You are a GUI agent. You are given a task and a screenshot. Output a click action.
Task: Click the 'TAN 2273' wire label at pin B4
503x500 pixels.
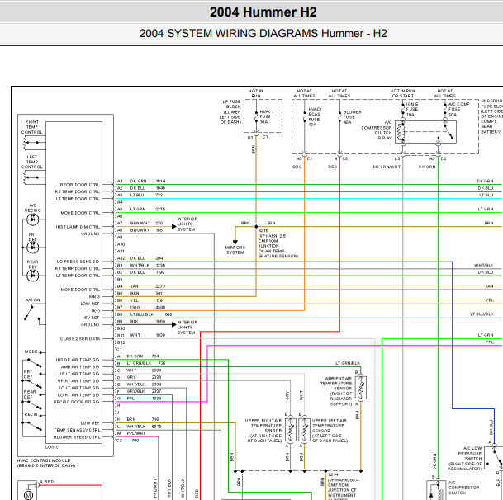(x=148, y=286)
